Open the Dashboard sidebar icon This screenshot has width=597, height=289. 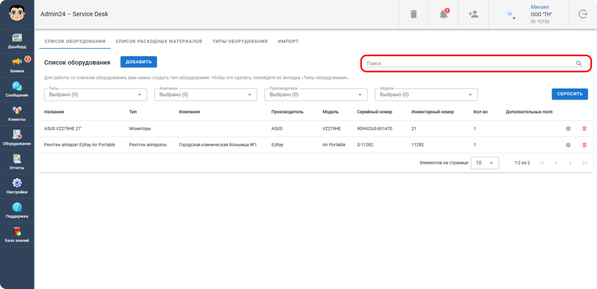(17, 40)
